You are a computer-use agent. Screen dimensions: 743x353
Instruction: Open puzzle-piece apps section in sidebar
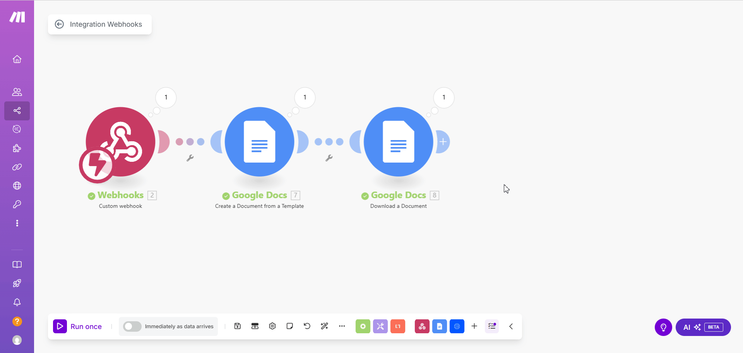click(x=17, y=148)
